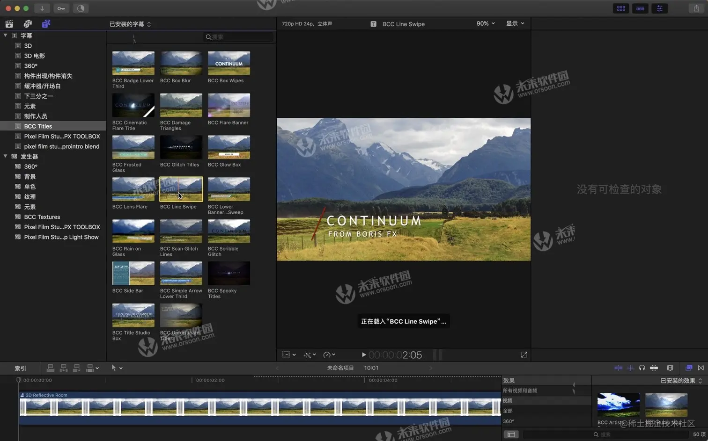Viewport: 708px width, 441px height.
Task: Toggle solo headphones icon
Action: click(x=642, y=368)
